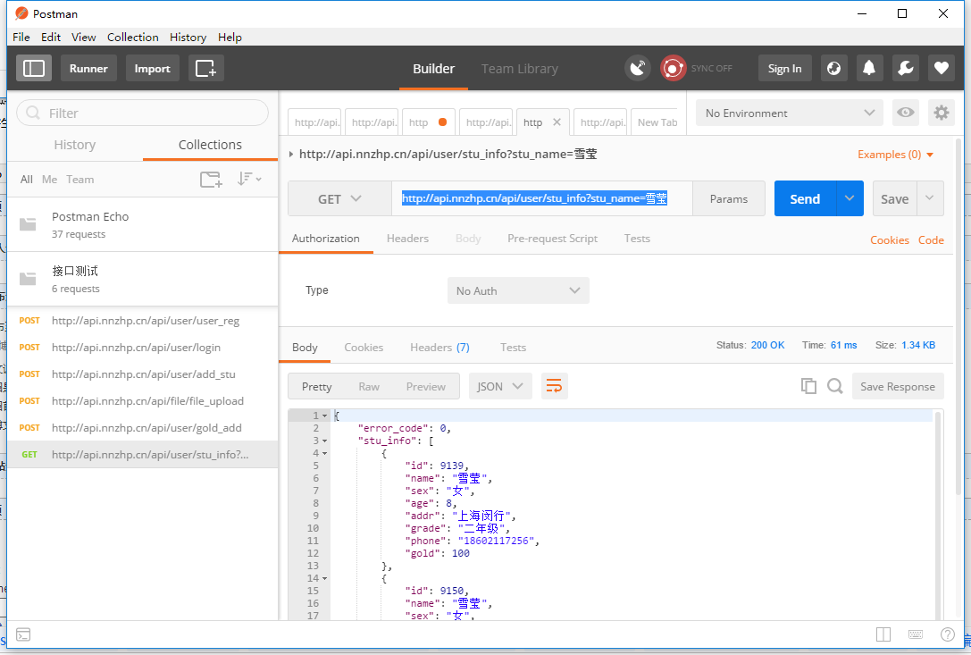The width and height of the screenshot is (971, 655).
Task: Search within the response body
Action: [x=834, y=386]
